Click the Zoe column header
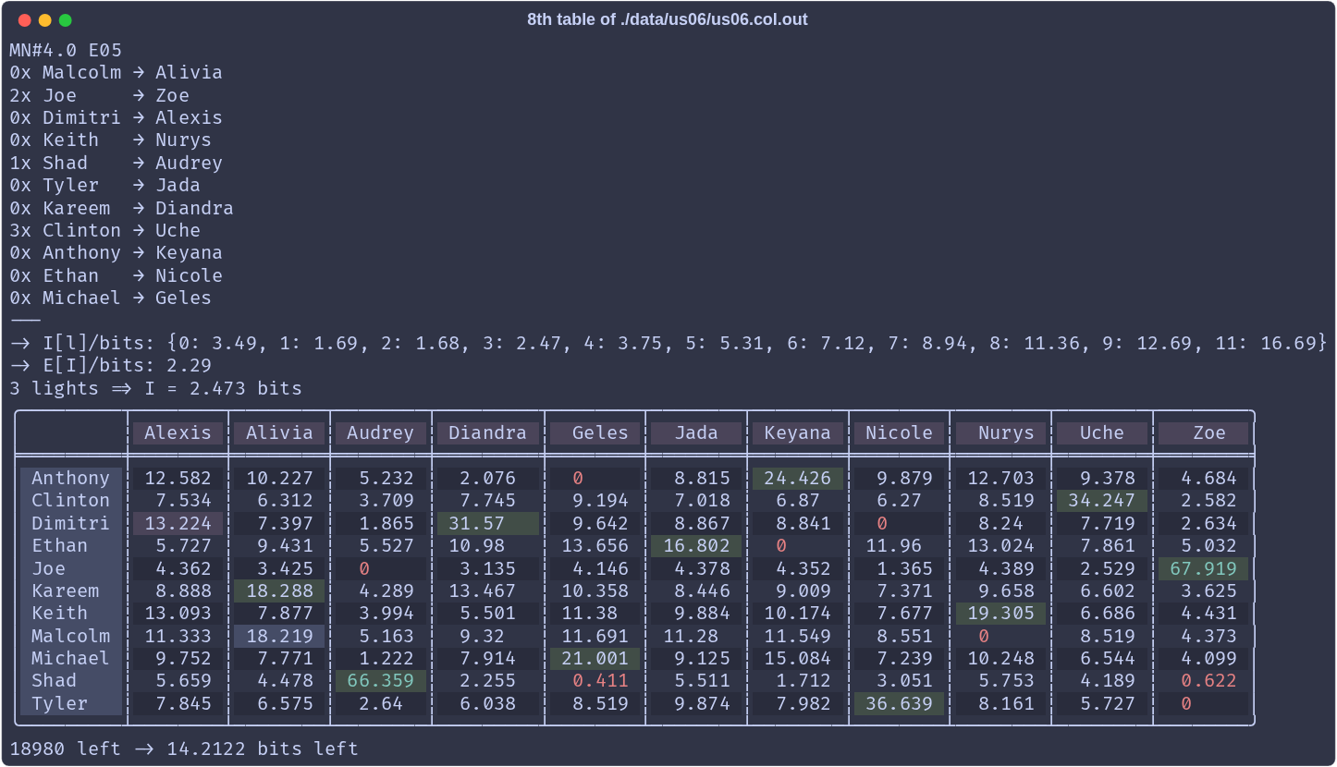Image resolution: width=1337 pixels, height=767 pixels. coord(1203,432)
